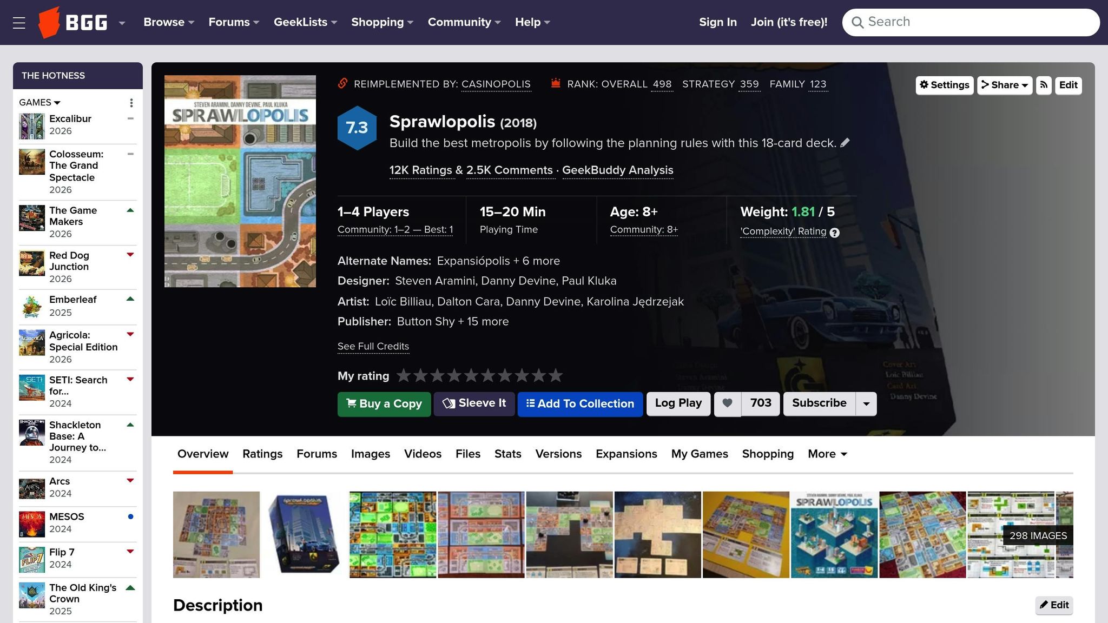The width and height of the screenshot is (1108, 623).
Task: Focus the Search field
Action: pos(971,22)
